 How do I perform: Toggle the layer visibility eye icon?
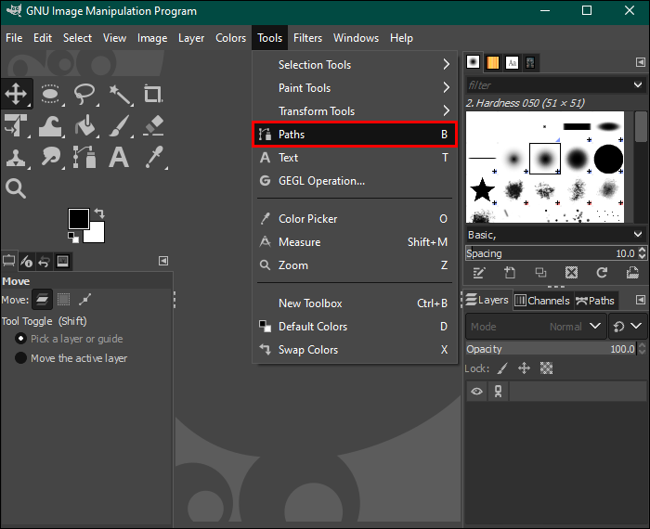476,391
